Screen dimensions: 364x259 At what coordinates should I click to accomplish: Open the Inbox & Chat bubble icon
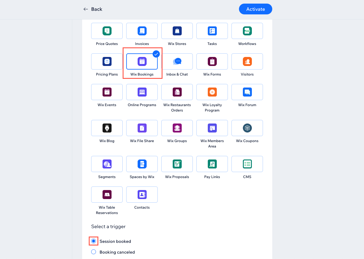pos(177,61)
